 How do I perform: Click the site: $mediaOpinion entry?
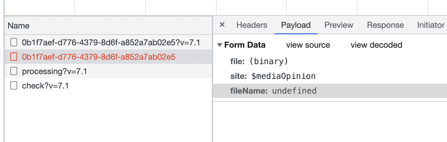coord(273,76)
